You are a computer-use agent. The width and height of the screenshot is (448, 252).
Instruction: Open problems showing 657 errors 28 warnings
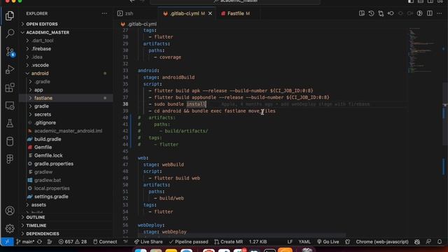(x=73, y=241)
